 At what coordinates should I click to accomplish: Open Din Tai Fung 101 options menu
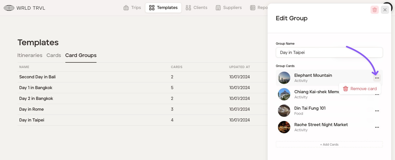pyautogui.click(x=377, y=111)
